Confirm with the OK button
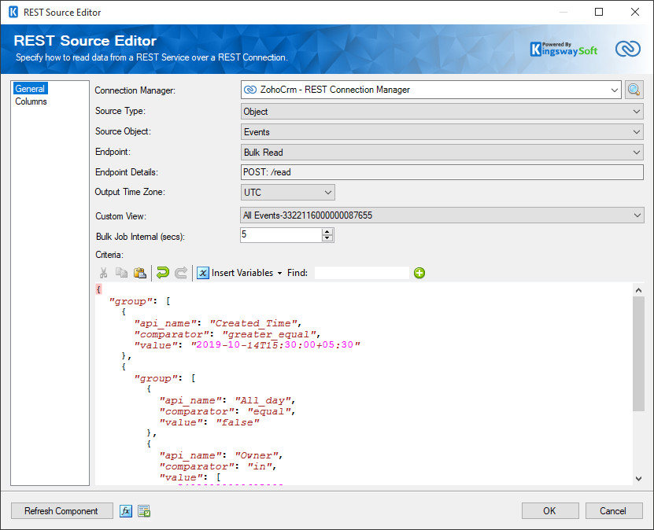Screen dimensions: 654x530 [x=550, y=511]
